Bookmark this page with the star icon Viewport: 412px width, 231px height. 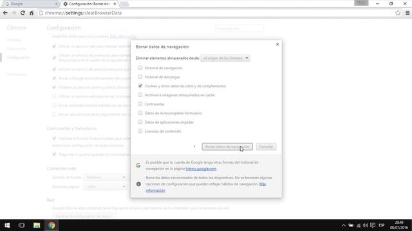tap(398, 13)
